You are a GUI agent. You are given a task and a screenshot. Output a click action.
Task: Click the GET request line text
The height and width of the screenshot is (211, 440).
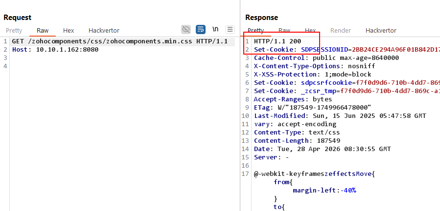(x=119, y=41)
